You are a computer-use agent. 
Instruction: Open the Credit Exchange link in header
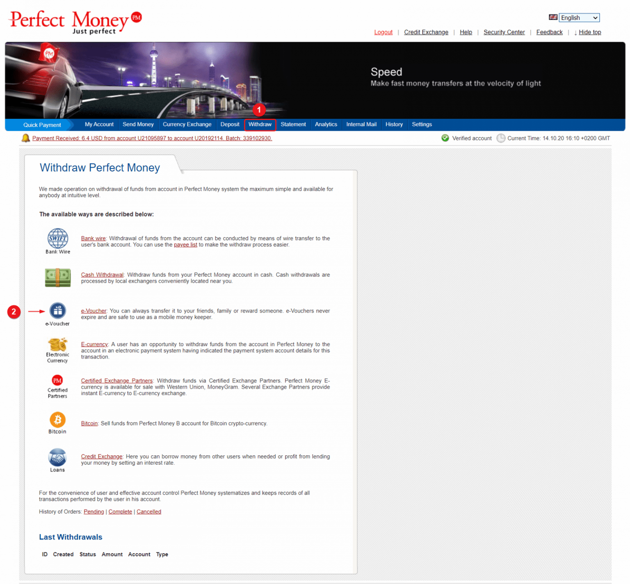[x=426, y=32]
